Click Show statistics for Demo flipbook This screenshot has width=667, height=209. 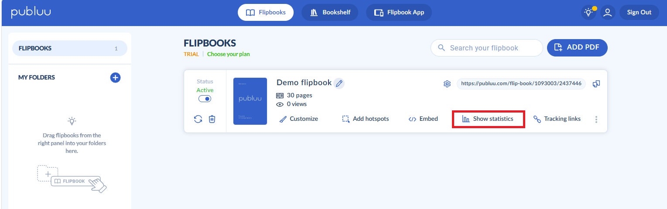[x=488, y=119]
